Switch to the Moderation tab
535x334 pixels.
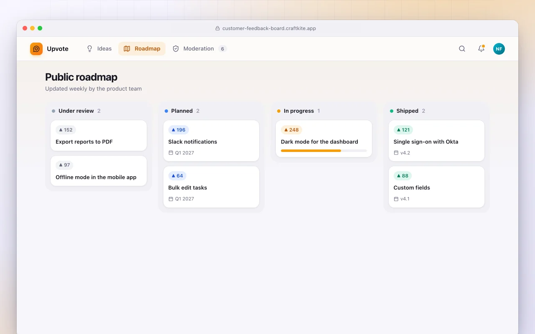pos(199,49)
